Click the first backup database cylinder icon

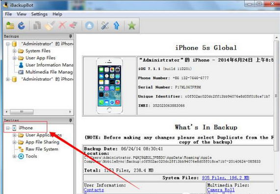14,44
